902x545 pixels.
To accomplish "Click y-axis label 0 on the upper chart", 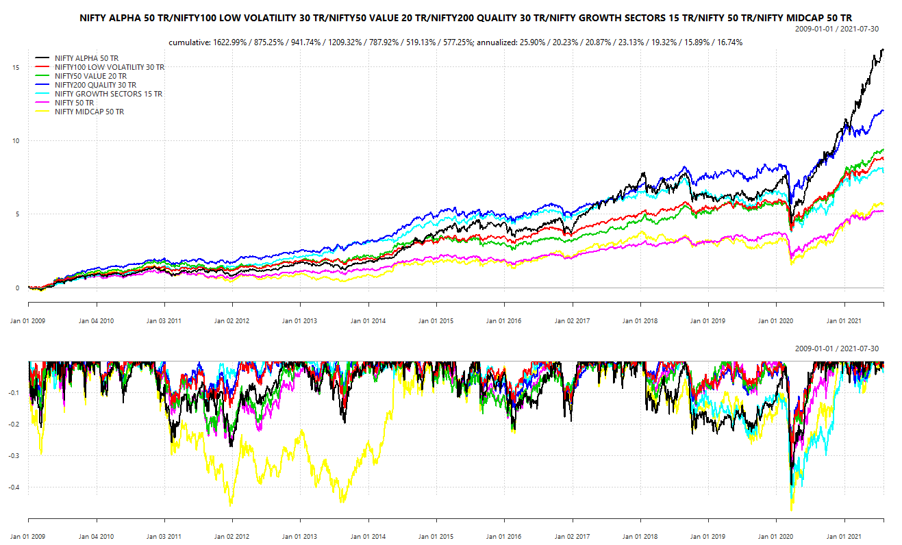I will (x=16, y=288).
